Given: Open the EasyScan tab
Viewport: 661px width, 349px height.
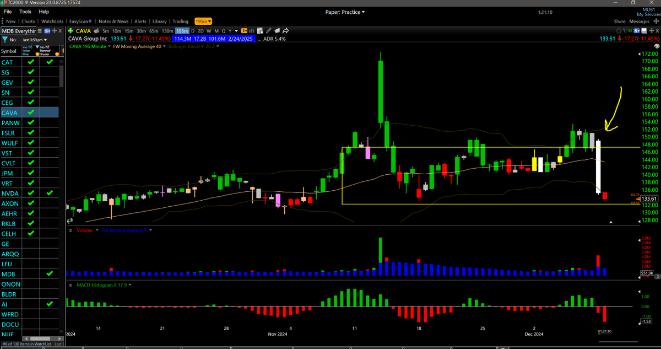Looking at the screenshot, I should (x=80, y=21).
